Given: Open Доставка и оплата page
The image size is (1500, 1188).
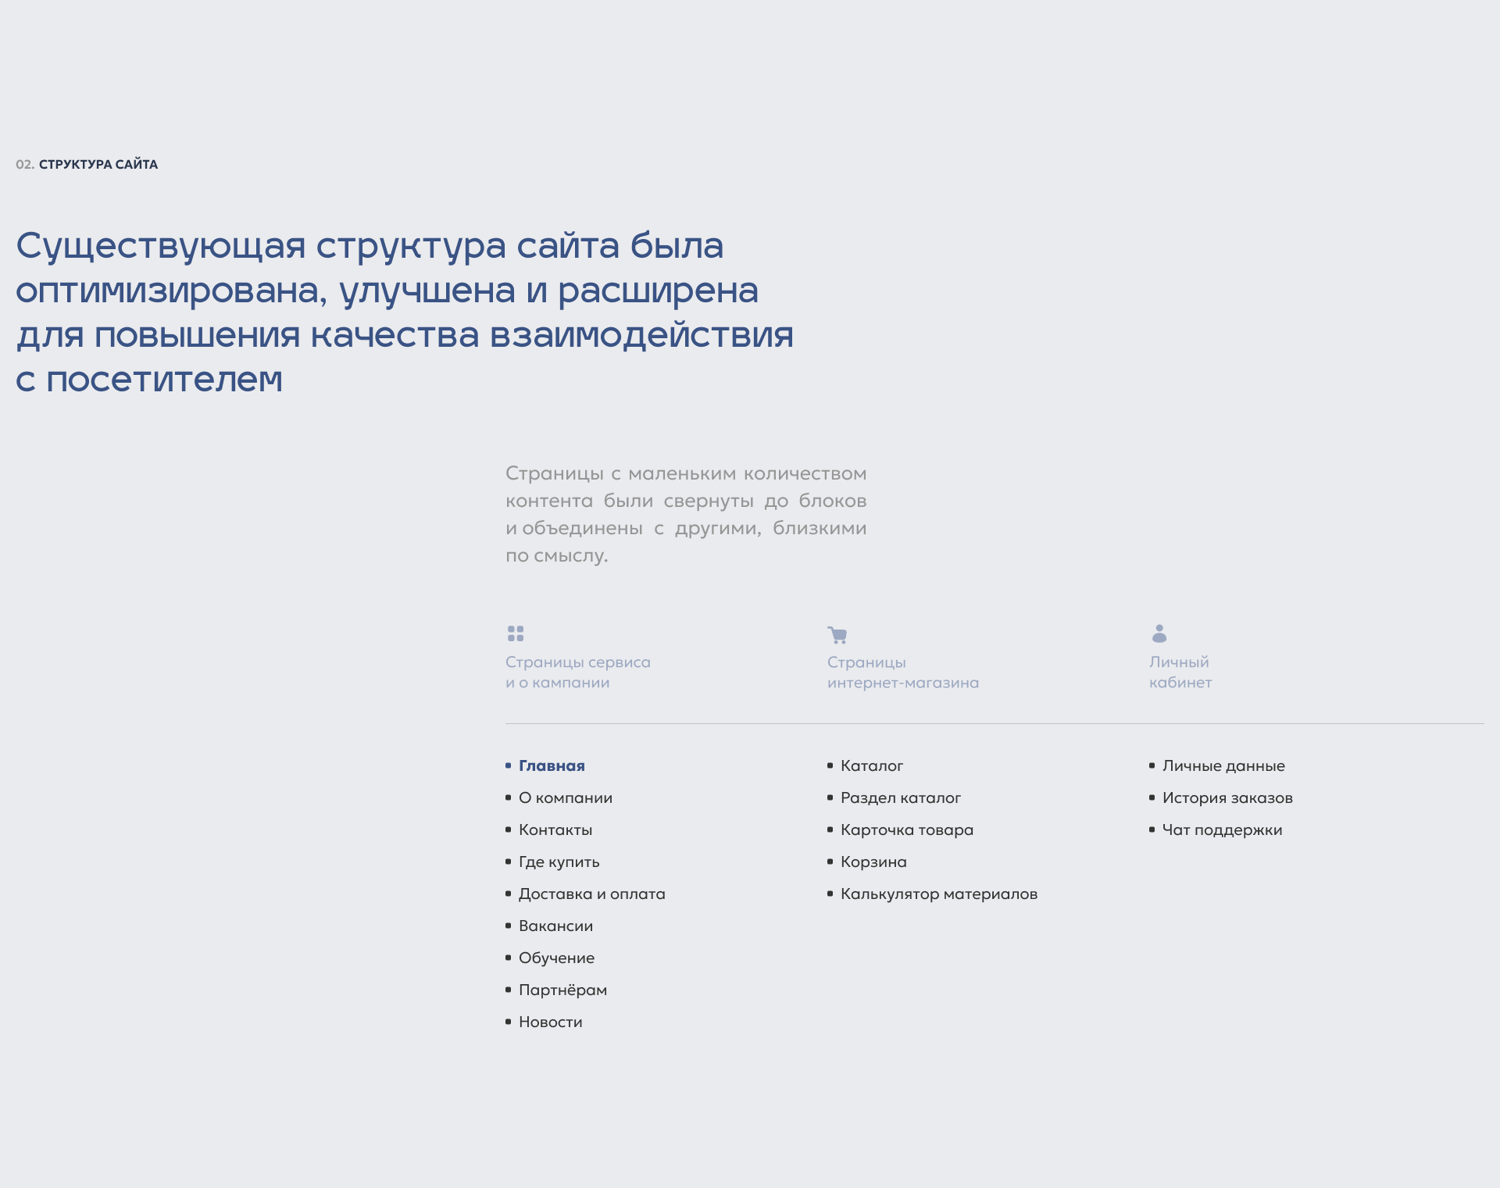Looking at the screenshot, I should 591,894.
